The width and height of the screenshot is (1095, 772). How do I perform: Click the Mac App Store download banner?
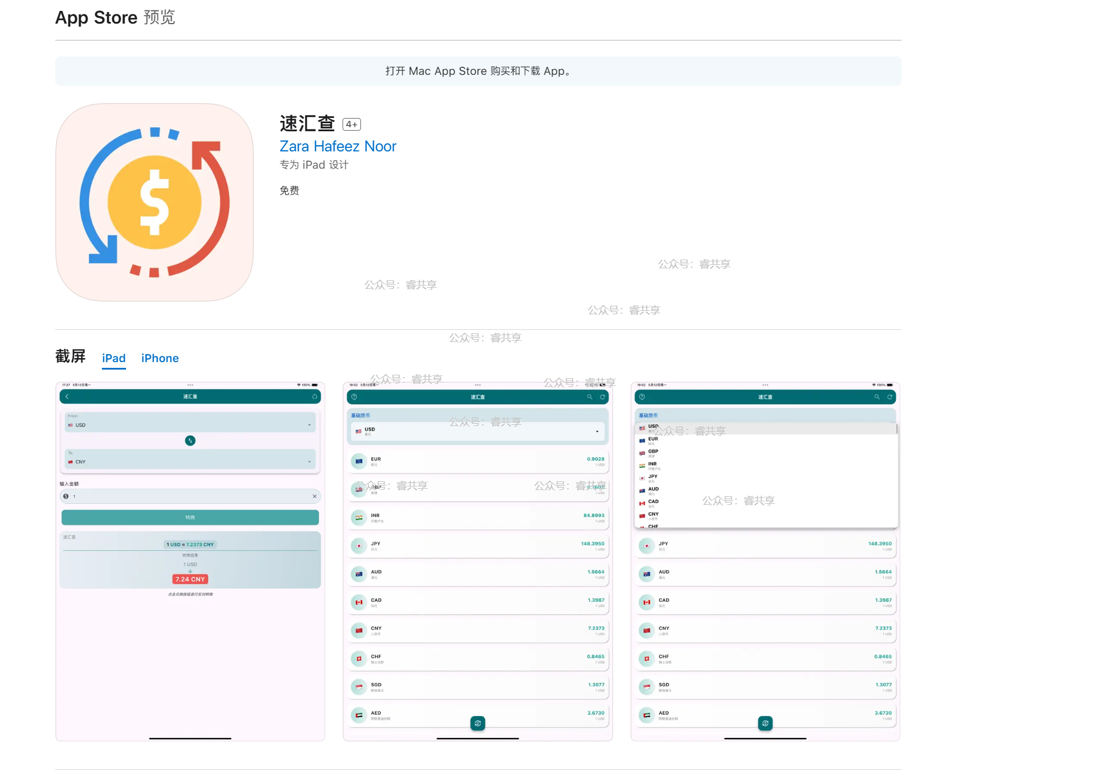(x=478, y=71)
